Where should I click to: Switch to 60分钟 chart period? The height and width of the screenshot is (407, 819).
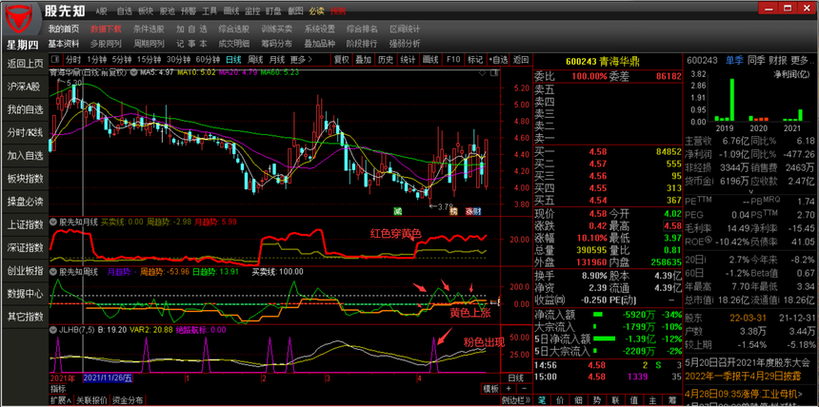(x=208, y=60)
